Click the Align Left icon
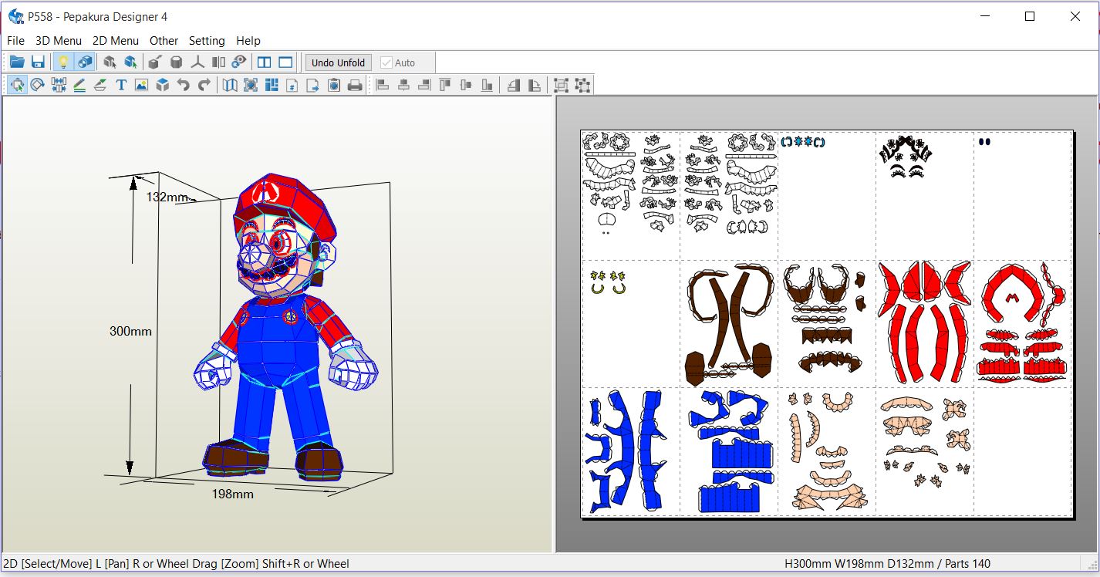Viewport: 1100px width, 577px height. pyautogui.click(x=383, y=85)
